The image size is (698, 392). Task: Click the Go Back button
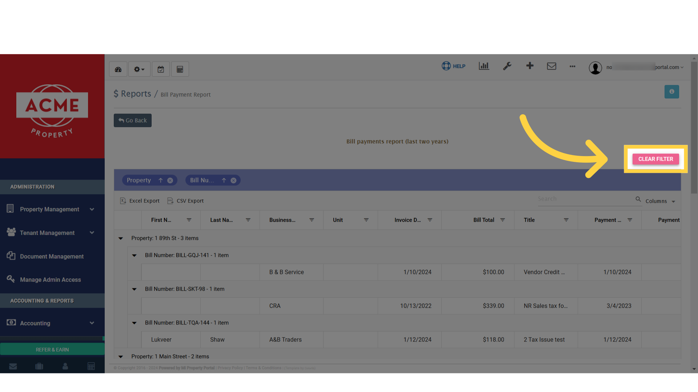click(133, 121)
